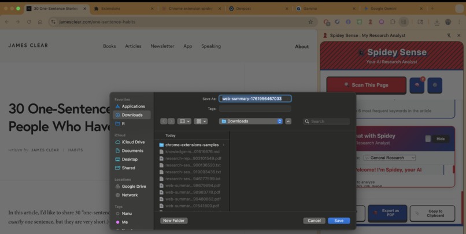This screenshot has height=234, width=466.
Task: Select research-ses...919093436.txt file
Action: 192,172
